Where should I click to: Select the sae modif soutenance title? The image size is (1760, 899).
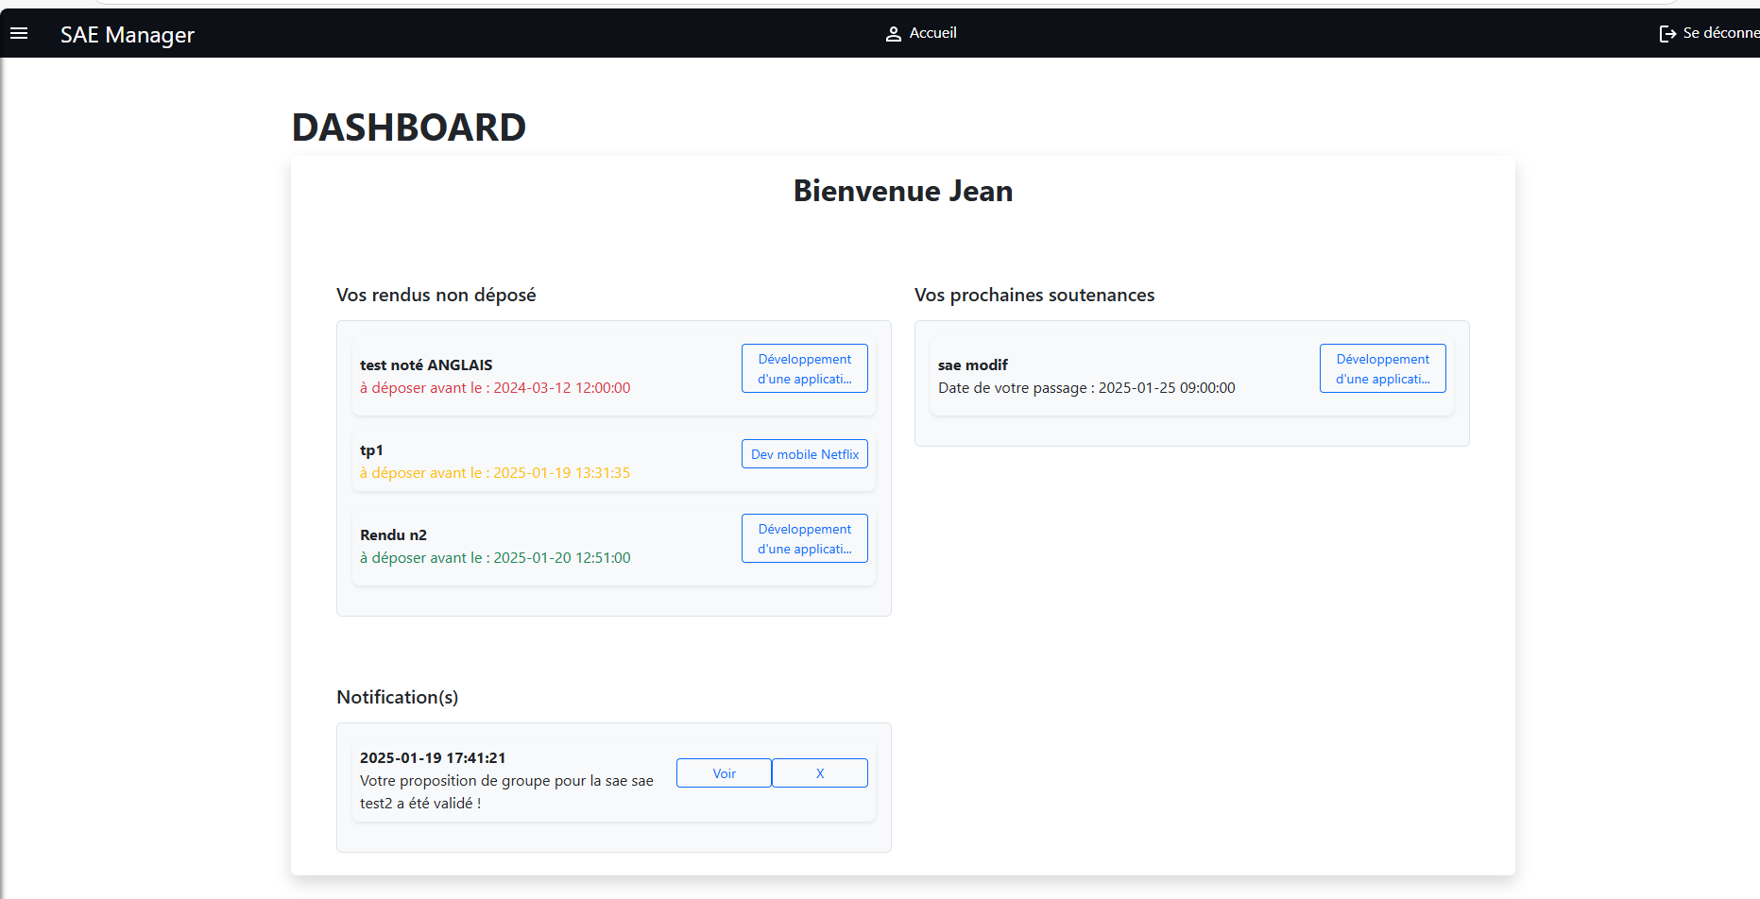pos(972,365)
